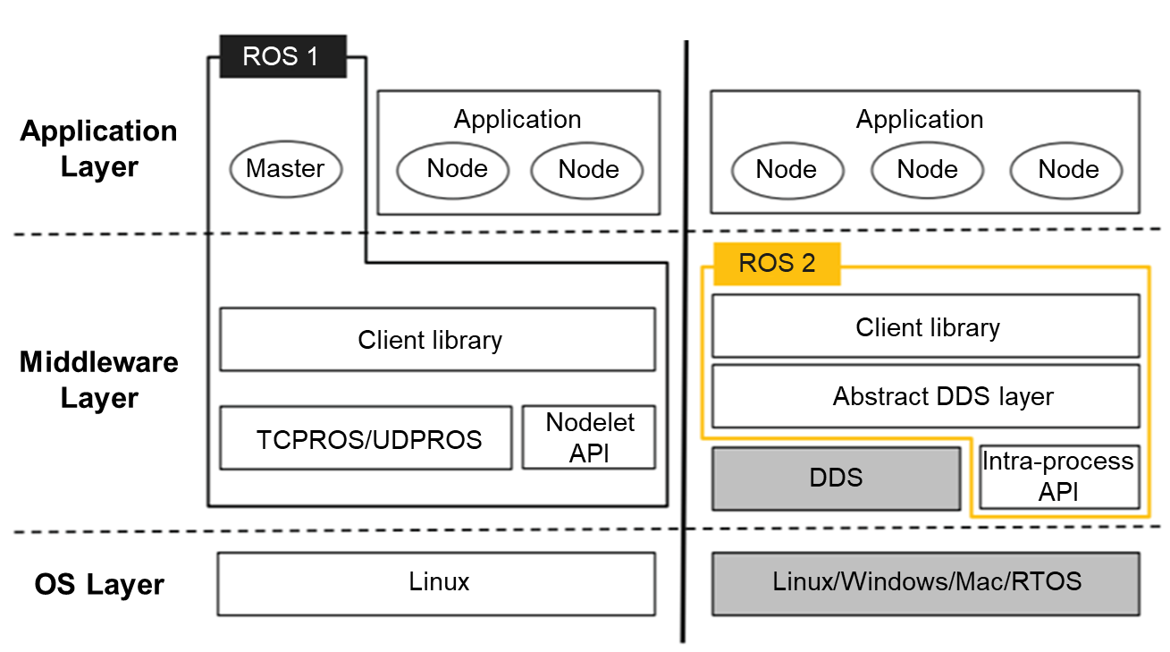
Task: Click the Application title on the ROS 1 side
Action: [x=518, y=119]
